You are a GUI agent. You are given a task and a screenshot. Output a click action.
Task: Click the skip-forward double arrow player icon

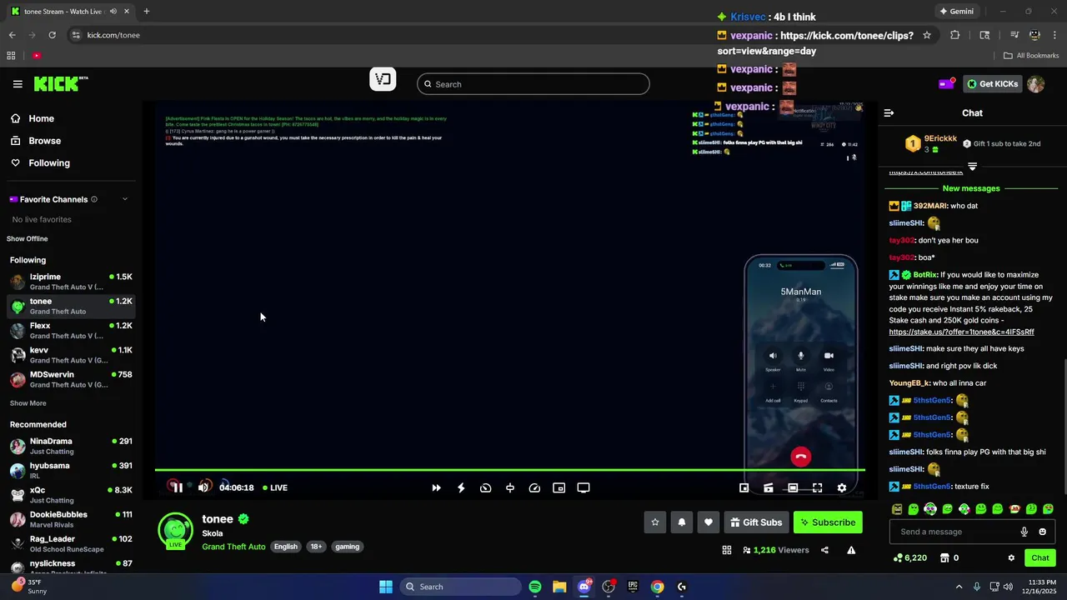pos(436,487)
